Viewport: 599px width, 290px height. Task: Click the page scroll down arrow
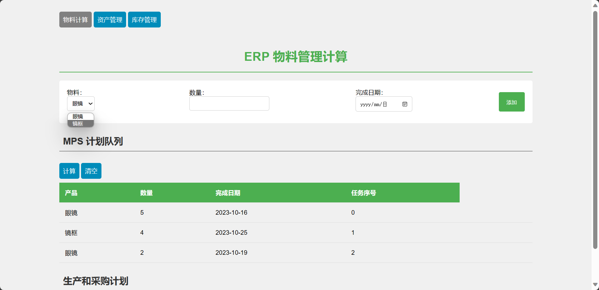click(595, 285)
